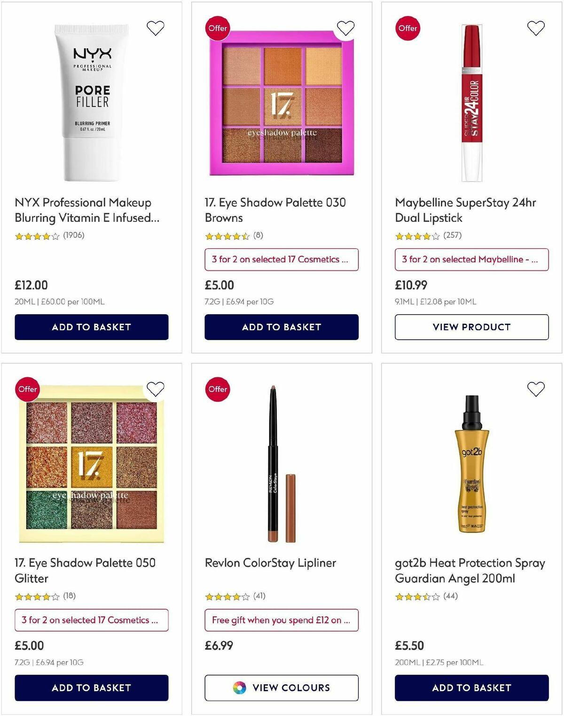Toggle wishlist heart for Eye Shadow Palette 050 Glitter
This screenshot has width=564, height=716.
point(156,389)
